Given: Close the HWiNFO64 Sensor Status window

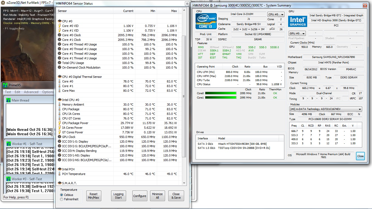Looking at the screenshot, I should tap(187, 4).
